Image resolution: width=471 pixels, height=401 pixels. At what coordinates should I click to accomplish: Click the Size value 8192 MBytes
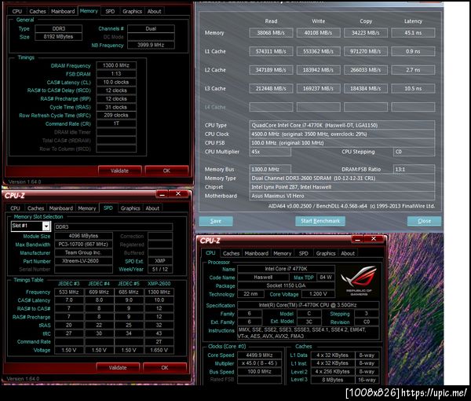click(x=58, y=37)
